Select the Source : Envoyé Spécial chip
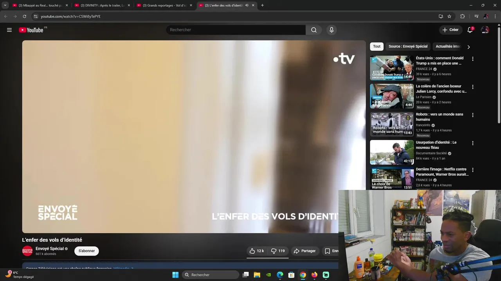This screenshot has width=501, height=281. point(408,46)
